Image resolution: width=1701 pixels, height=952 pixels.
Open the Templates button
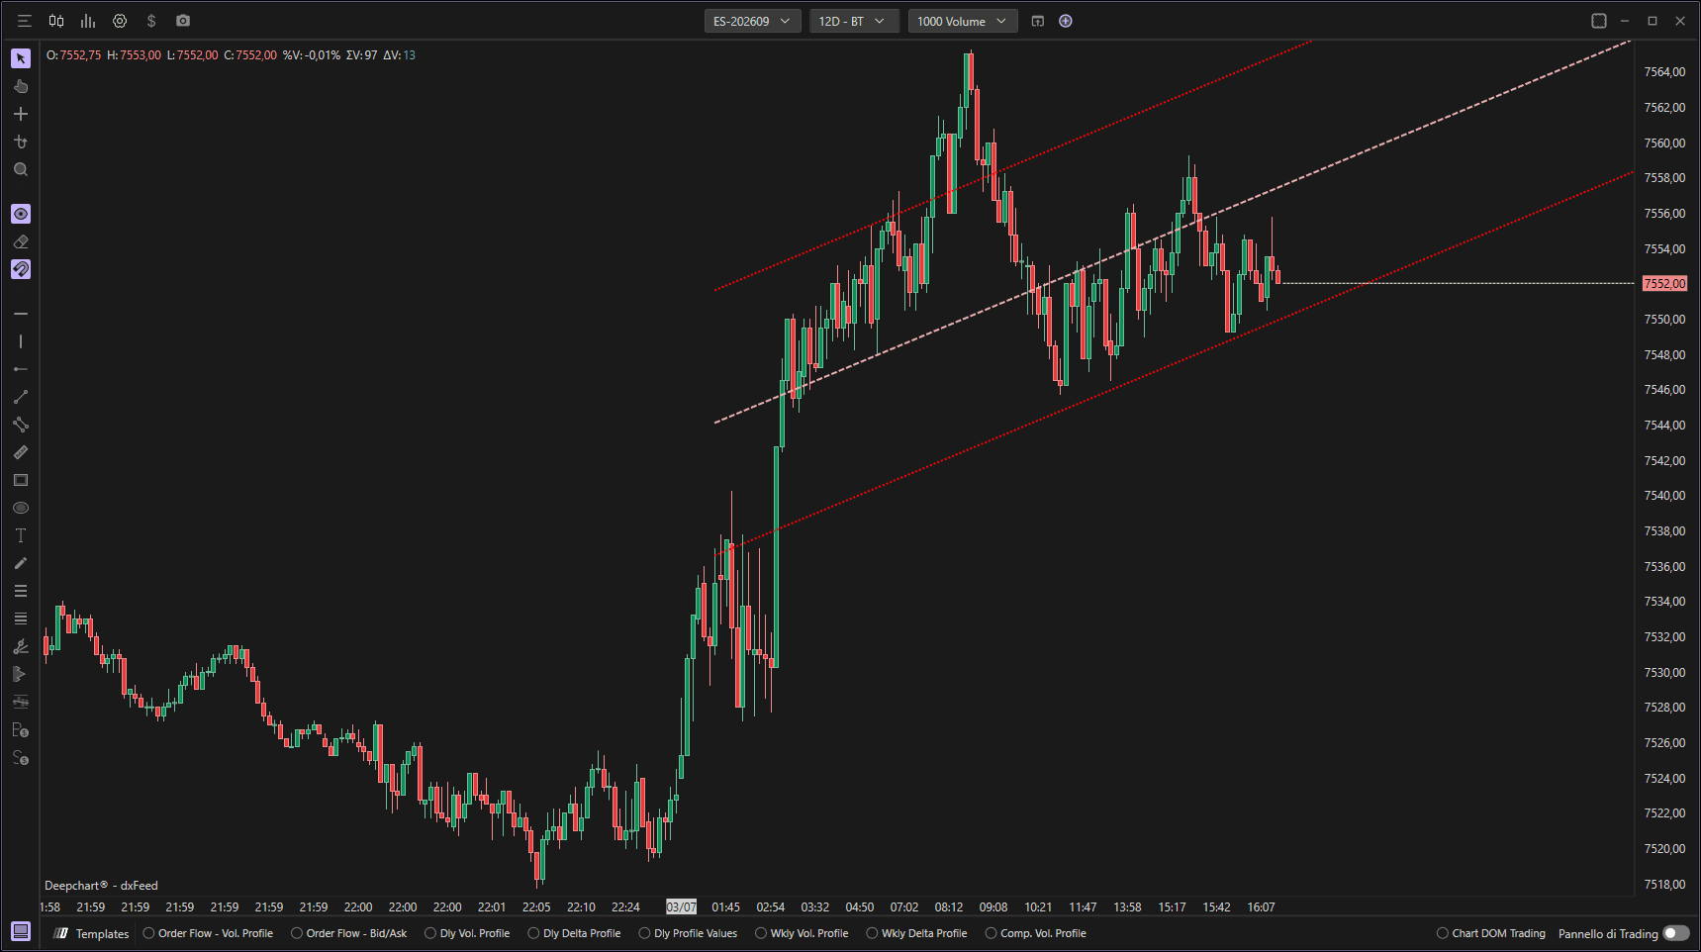(x=92, y=933)
